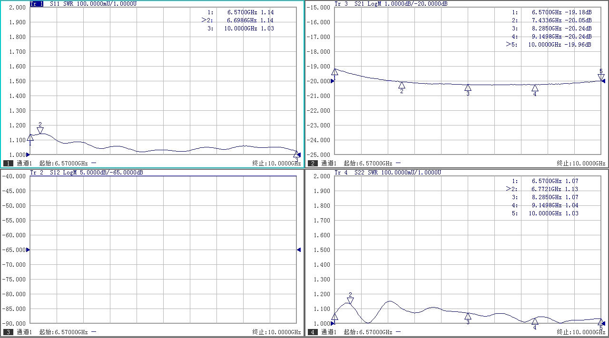Activate the Tr 3 S21 LogM trace label

pyautogui.click(x=390, y=4)
